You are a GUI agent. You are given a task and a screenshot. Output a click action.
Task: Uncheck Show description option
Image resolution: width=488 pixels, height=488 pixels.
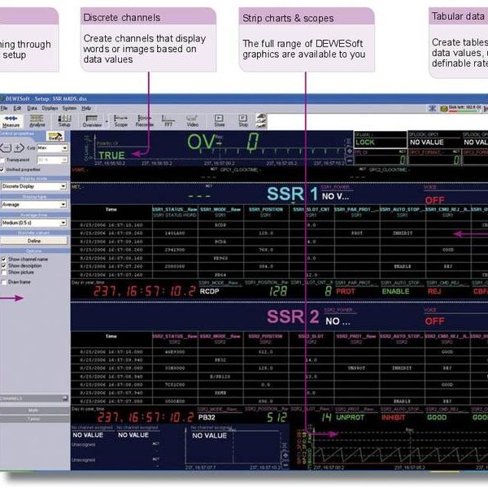pyautogui.click(x=4, y=266)
